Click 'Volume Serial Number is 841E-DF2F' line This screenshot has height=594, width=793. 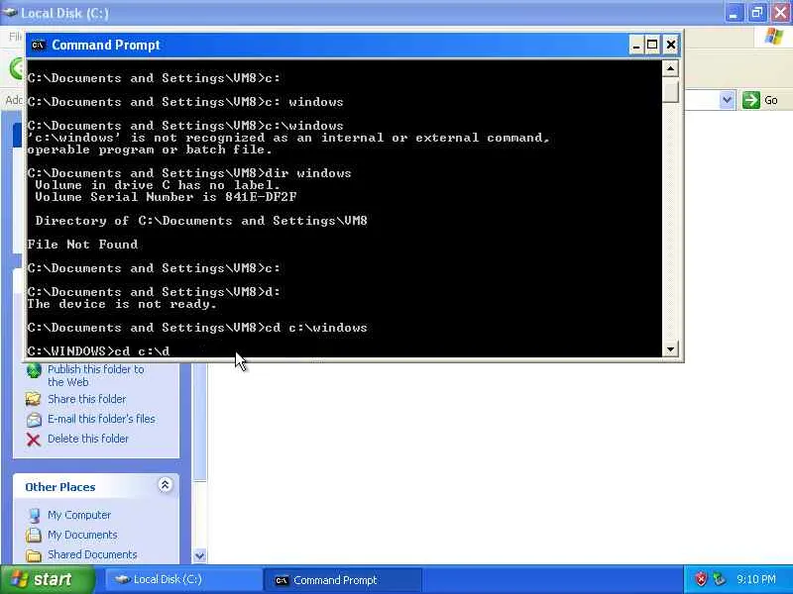click(x=166, y=197)
